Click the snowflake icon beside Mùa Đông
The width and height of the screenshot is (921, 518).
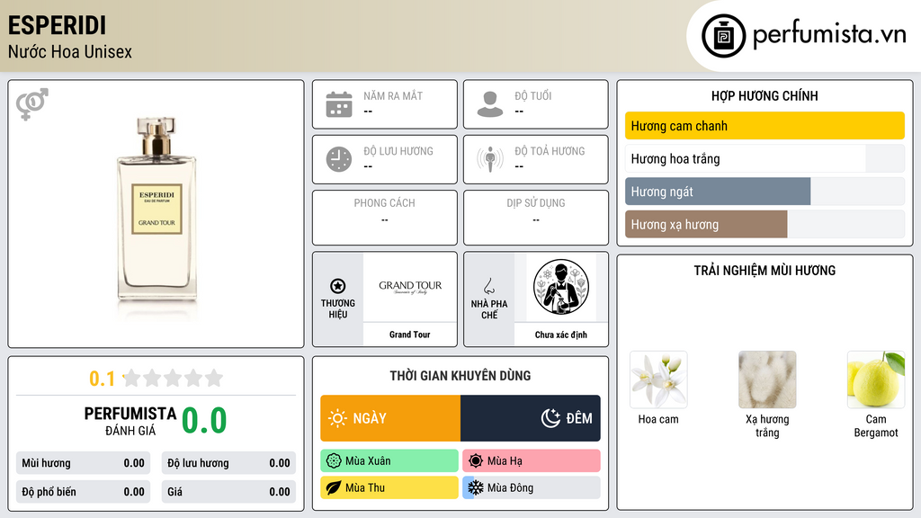click(x=476, y=487)
